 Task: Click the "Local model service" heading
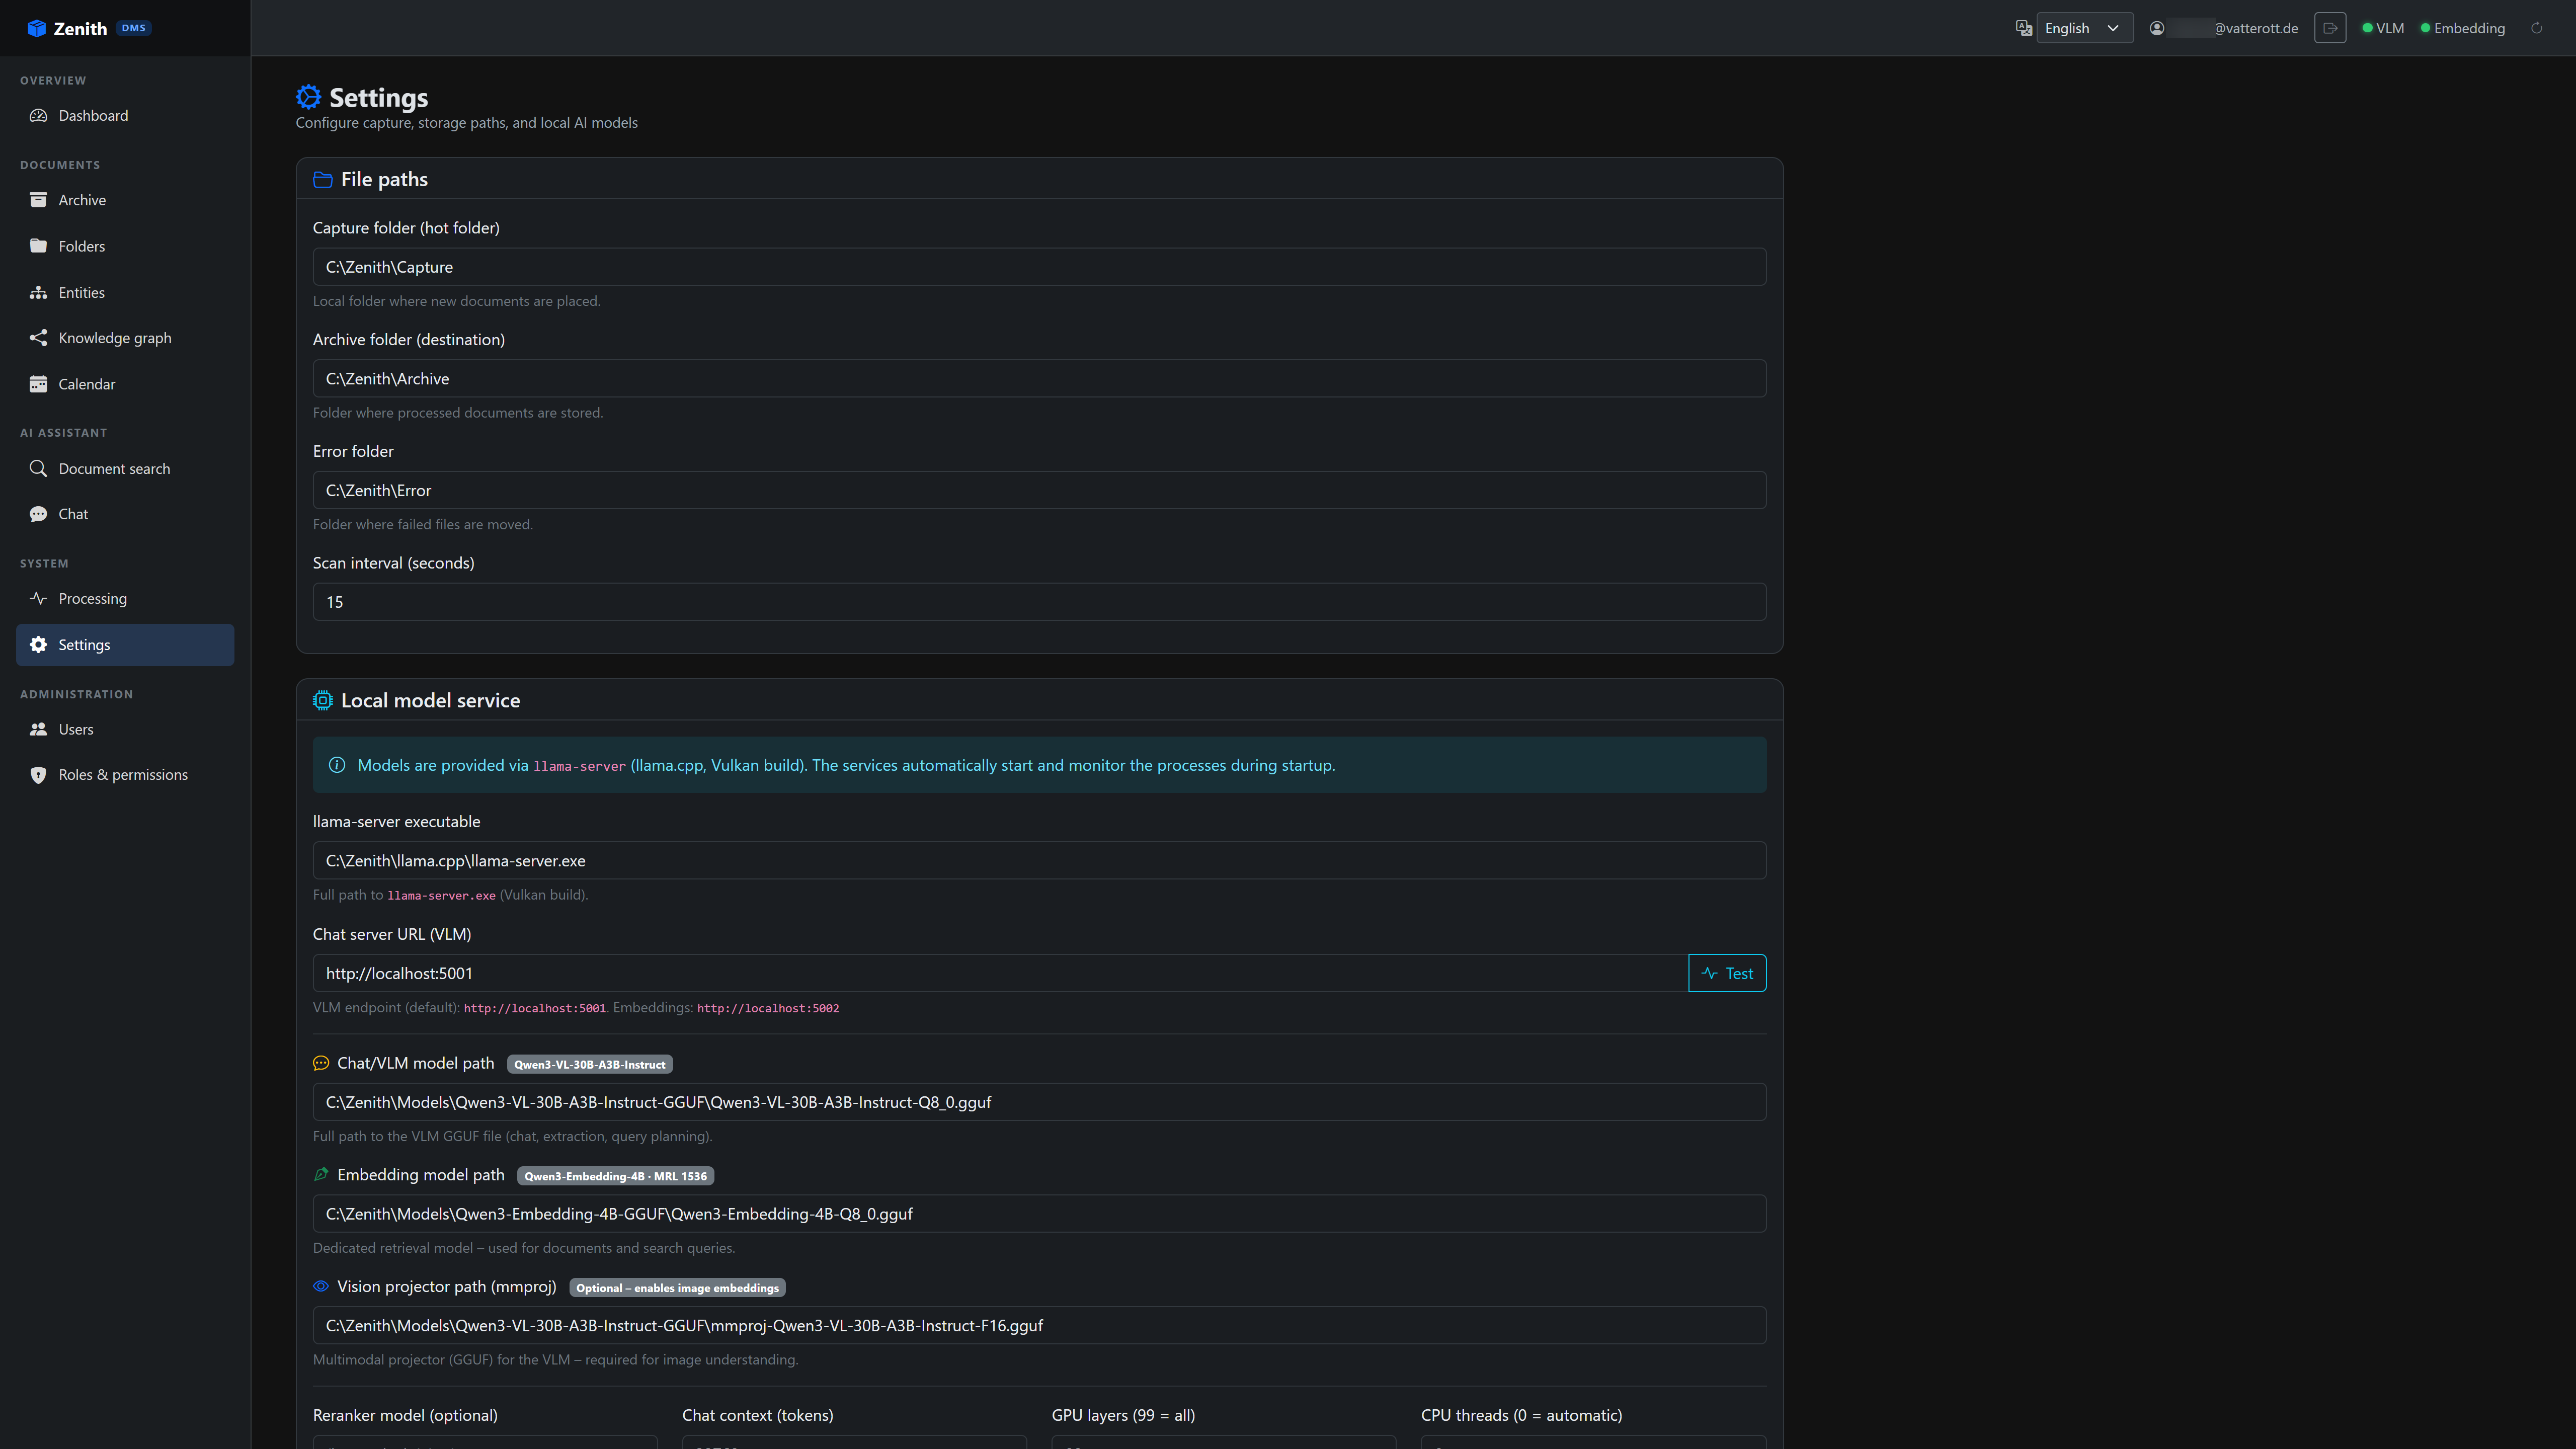(430, 701)
